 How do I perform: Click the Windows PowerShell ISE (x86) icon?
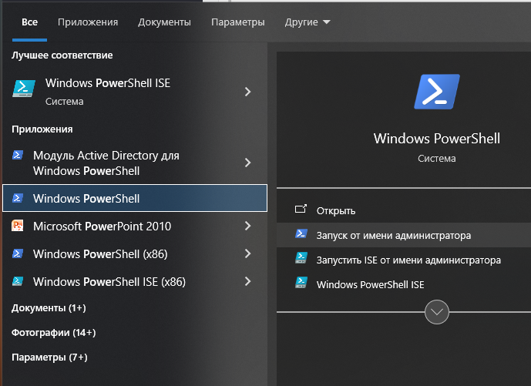(x=18, y=281)
